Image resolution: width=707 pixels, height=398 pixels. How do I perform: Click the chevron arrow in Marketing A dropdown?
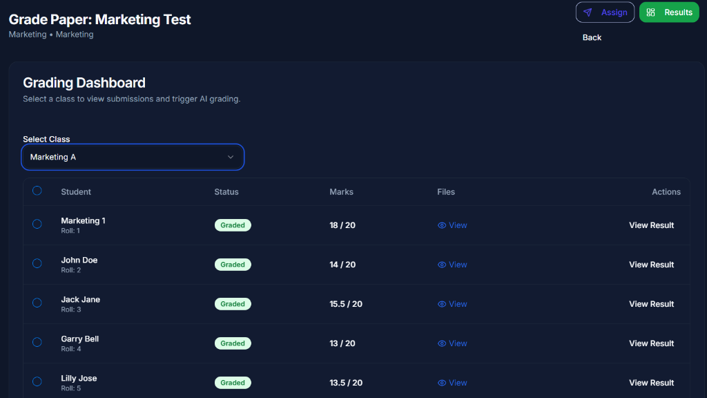pos(231,157)
